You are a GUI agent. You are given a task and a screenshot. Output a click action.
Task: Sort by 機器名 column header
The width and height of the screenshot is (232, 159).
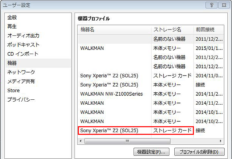click(x=115, y=30)
